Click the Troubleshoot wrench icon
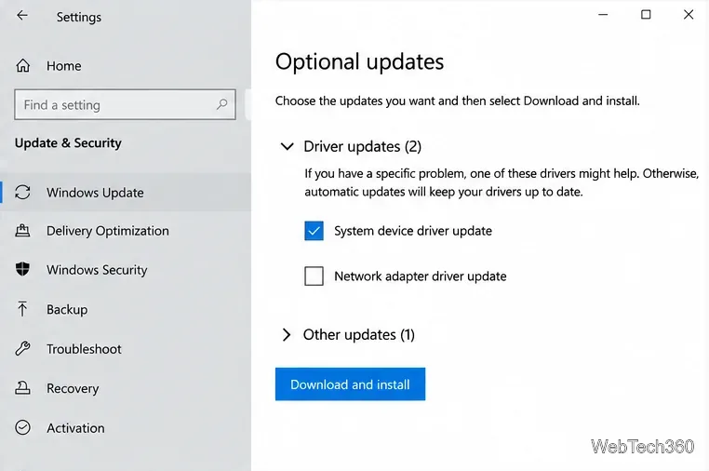Image resolution: width=709 pixels, height=471 pixels. pos(22,348)
